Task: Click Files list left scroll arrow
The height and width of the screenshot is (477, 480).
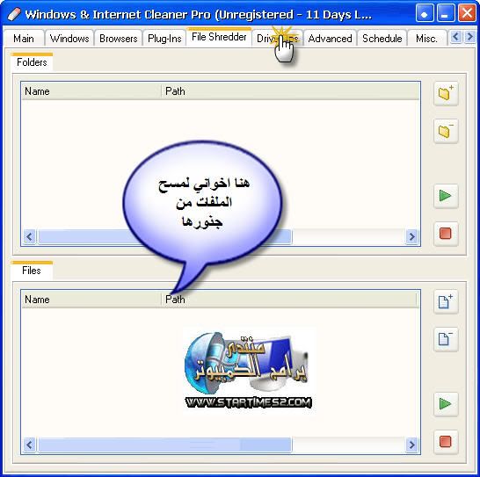Action: pyautogui.click(x=30, y=444)
